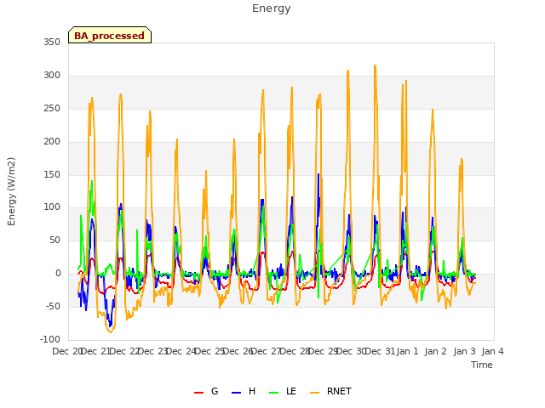Click the 250 y-axis label
545x408 pixels.
coord(52,108)
